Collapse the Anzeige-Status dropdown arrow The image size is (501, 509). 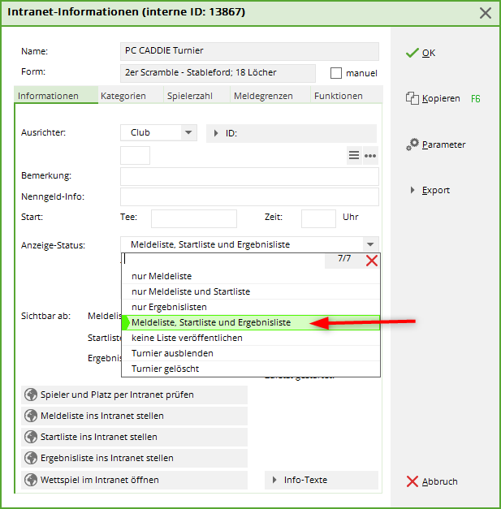(370, 244)
